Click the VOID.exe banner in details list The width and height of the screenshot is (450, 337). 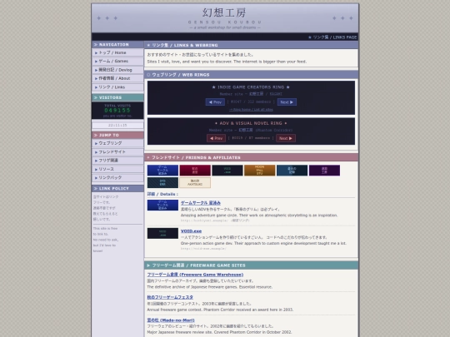(162, 233)
